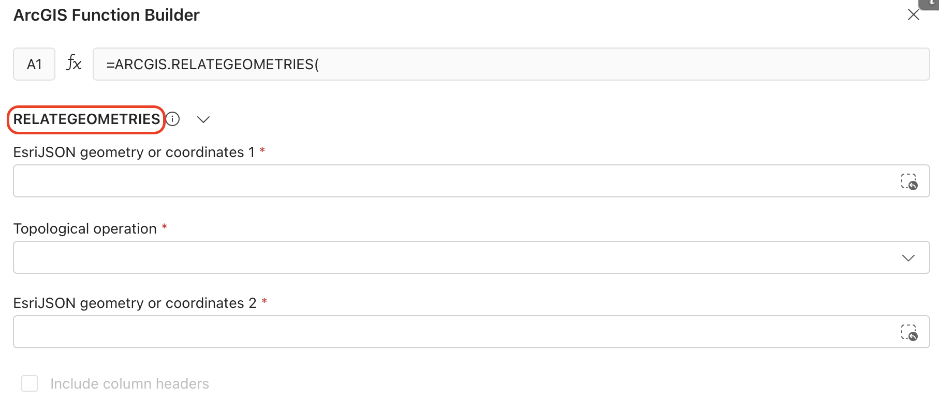This screenshot has width=939, height=401.
Task: Click the EsriJSON geometry 2 field label
Action: pyautogui.click(x=135, y=303)
